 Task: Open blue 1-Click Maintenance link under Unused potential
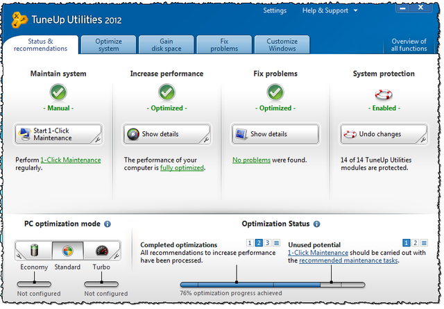coord(318,253)
